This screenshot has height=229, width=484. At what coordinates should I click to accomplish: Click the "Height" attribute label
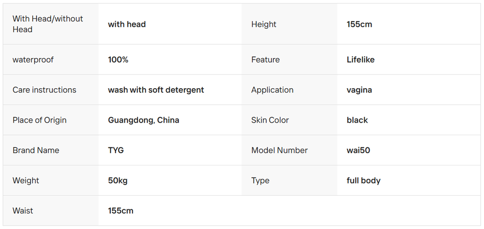click(x=264, y=24)
